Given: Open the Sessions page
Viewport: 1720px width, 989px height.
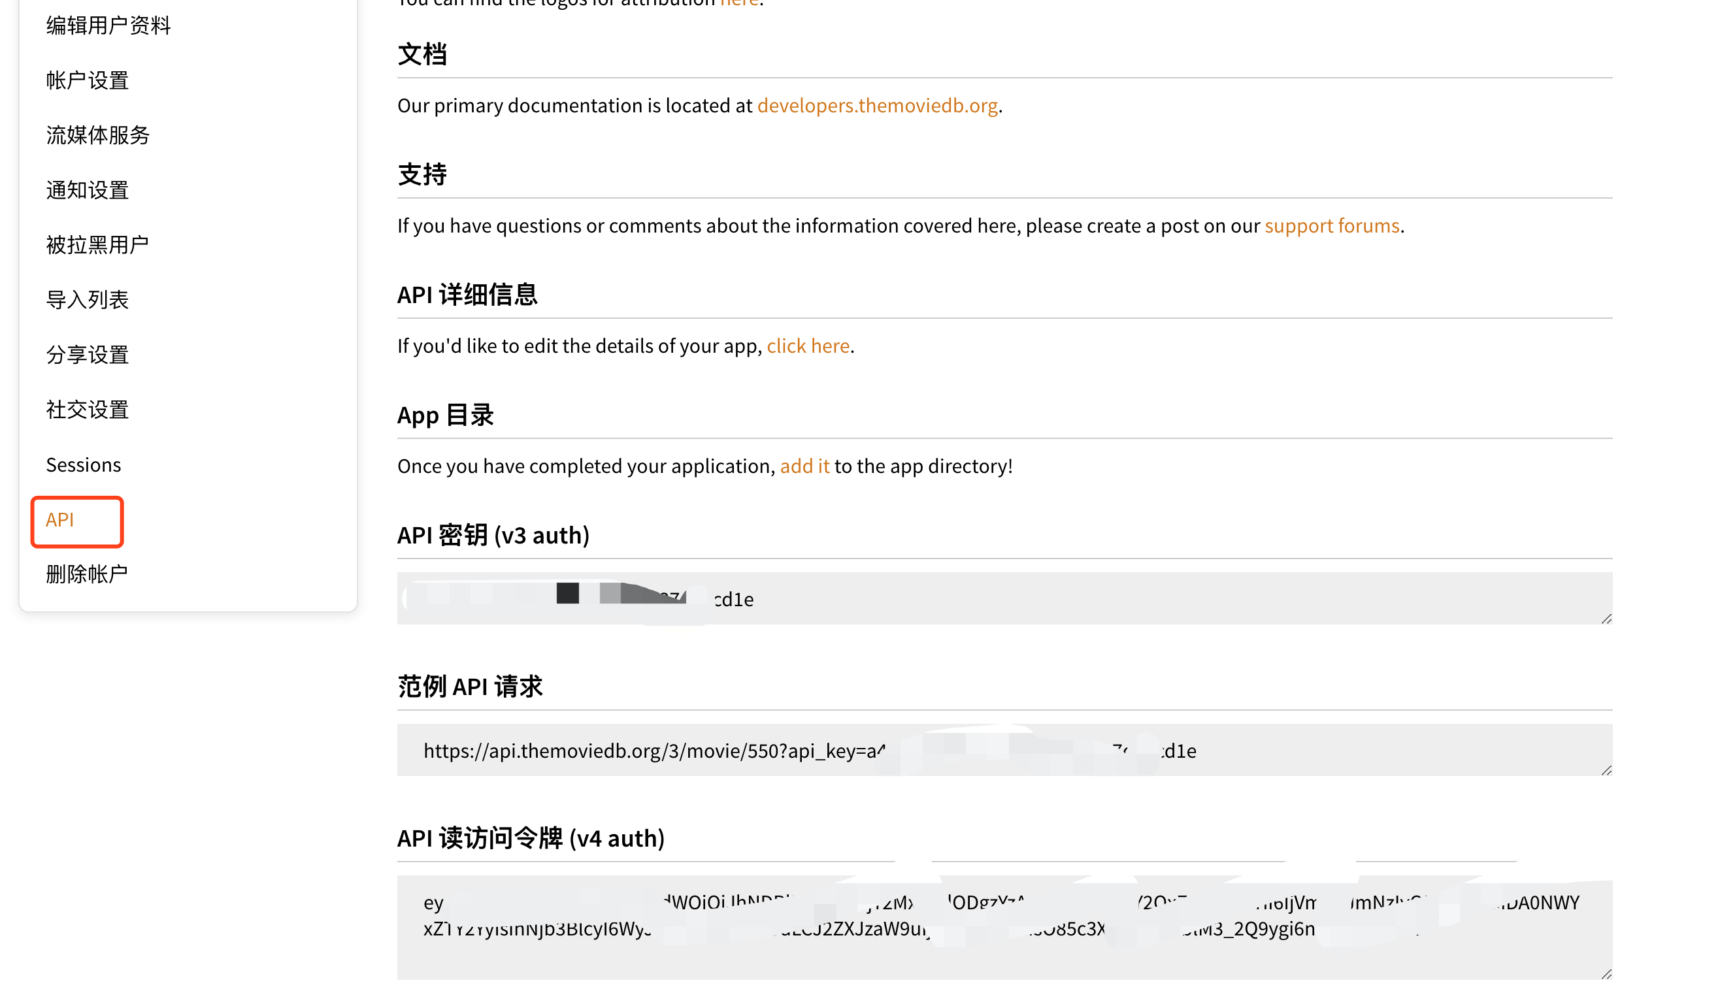Looking at the screenshot, I should pos(84,464).
